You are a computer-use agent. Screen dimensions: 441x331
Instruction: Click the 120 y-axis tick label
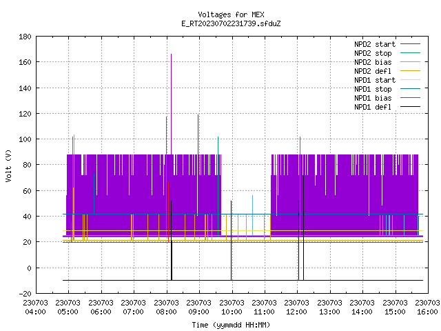(x=25, y=114)
